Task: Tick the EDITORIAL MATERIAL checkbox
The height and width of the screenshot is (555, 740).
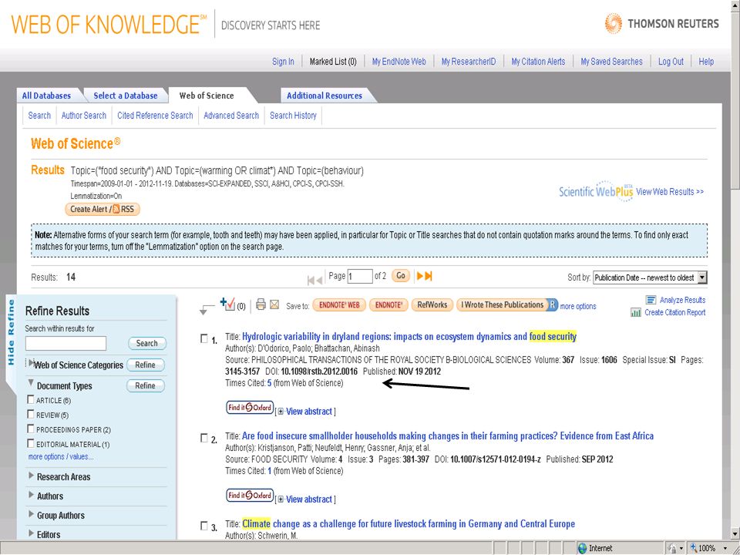Action: pos(31,444)
